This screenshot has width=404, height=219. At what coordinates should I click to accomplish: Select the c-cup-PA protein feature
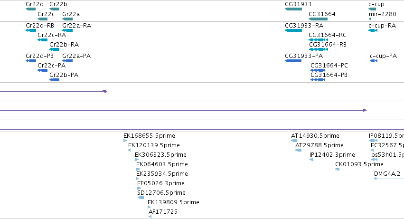[x=374, y=61]
